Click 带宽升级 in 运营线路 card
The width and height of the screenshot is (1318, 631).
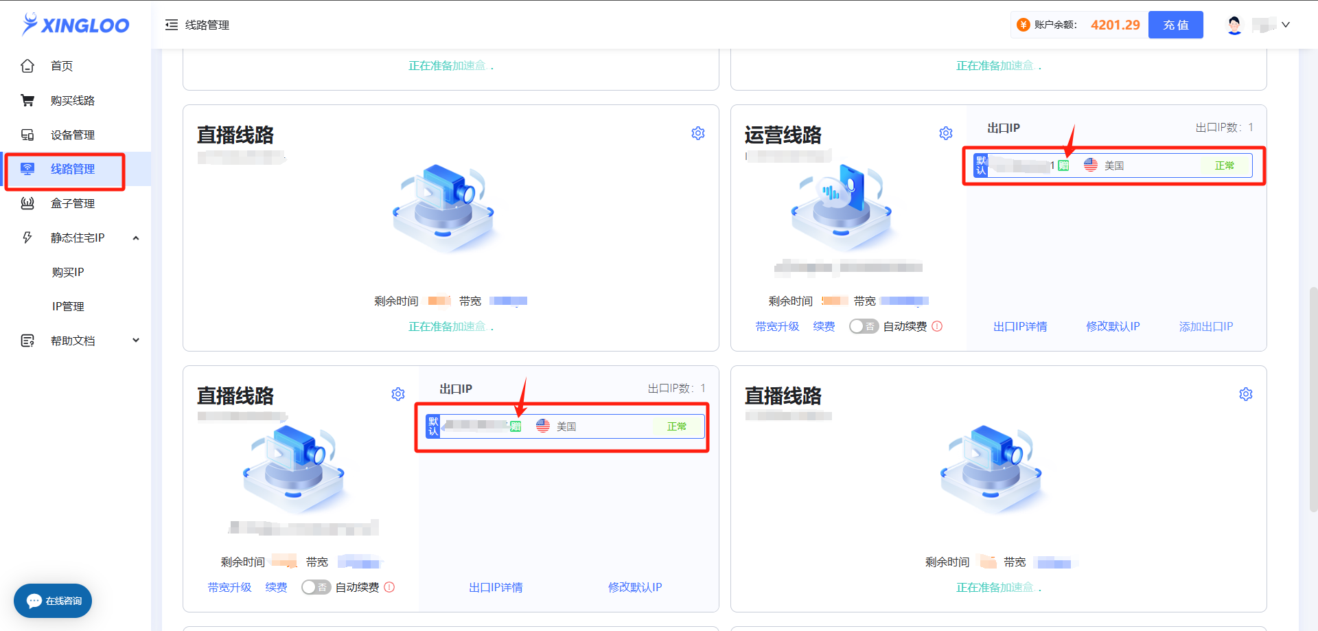click(777, 326)
